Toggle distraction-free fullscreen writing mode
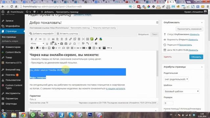The height and width of the screenshot is (118, 210). point(83,39)
